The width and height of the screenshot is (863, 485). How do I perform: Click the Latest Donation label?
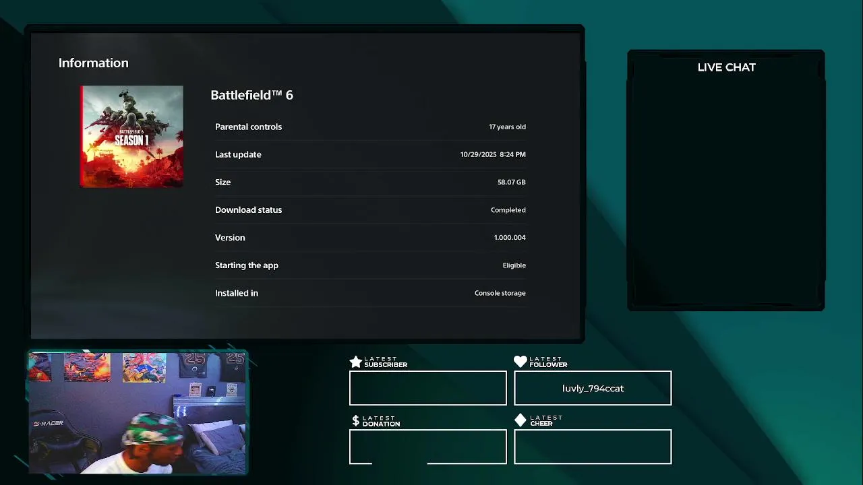(381, 421)
